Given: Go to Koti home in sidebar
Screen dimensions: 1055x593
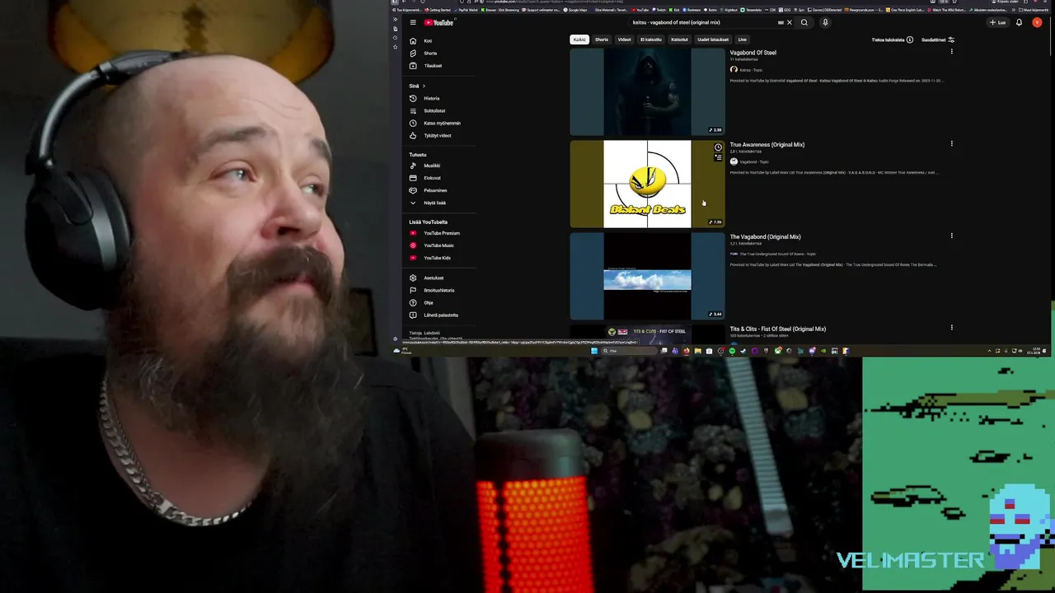Looking at the screenshot, I should pos(428,40).
